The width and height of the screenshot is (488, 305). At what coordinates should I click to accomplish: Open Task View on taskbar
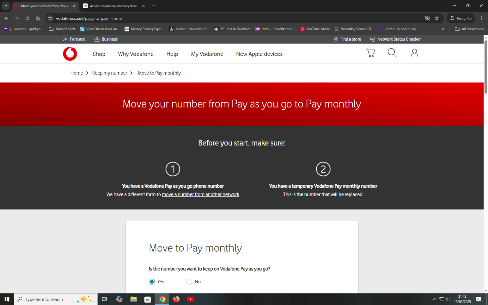pyautogui.click(x=104, y=299)
